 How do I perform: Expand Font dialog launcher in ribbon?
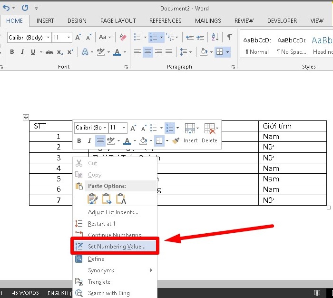pos(127,67)
